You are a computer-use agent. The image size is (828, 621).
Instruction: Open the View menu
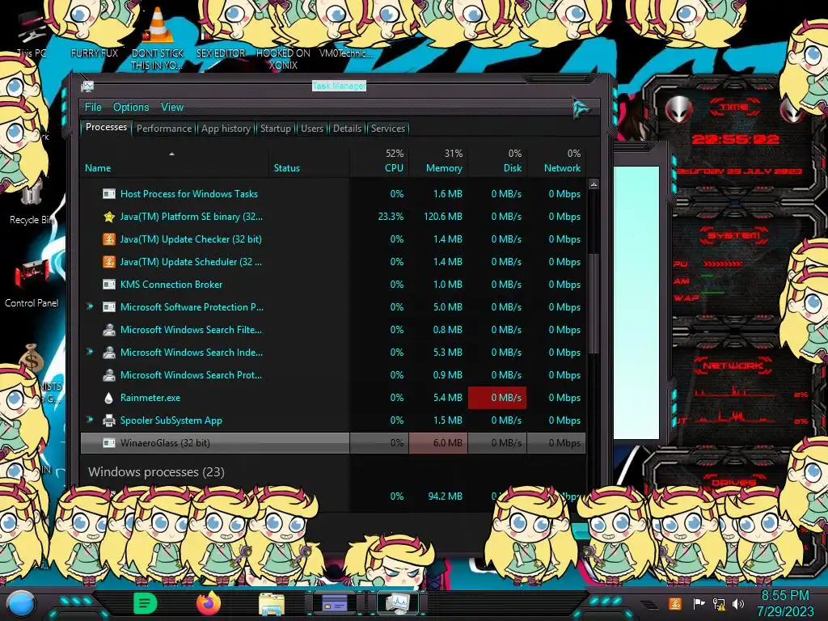172,108
